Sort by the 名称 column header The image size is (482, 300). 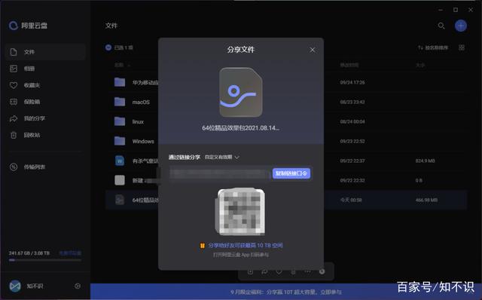click(x=119, y=65)
